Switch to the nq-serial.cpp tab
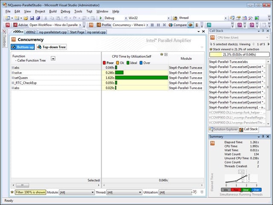273x205 pixels. click(x=96, y=32)
